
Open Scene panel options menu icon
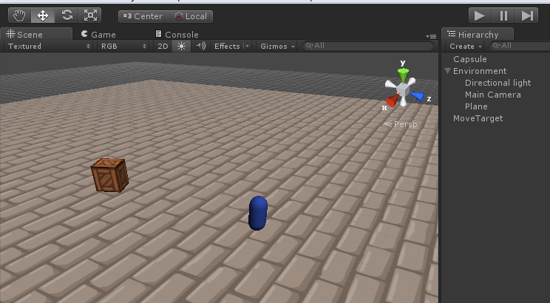[431, 36]
